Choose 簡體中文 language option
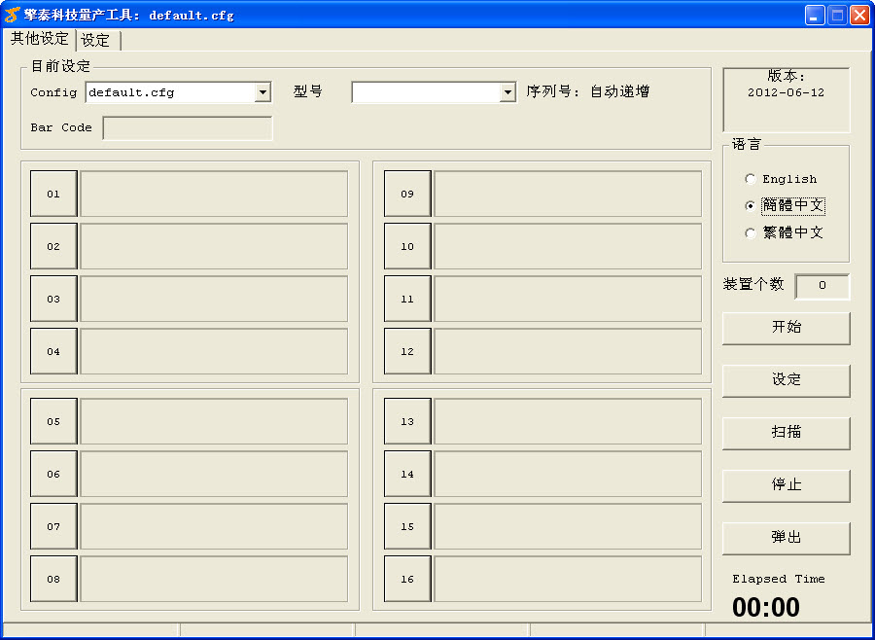 [x=750, y=206]
